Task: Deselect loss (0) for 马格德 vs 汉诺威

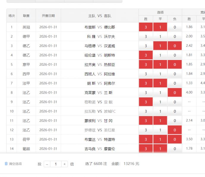Action: click(175, 46)
